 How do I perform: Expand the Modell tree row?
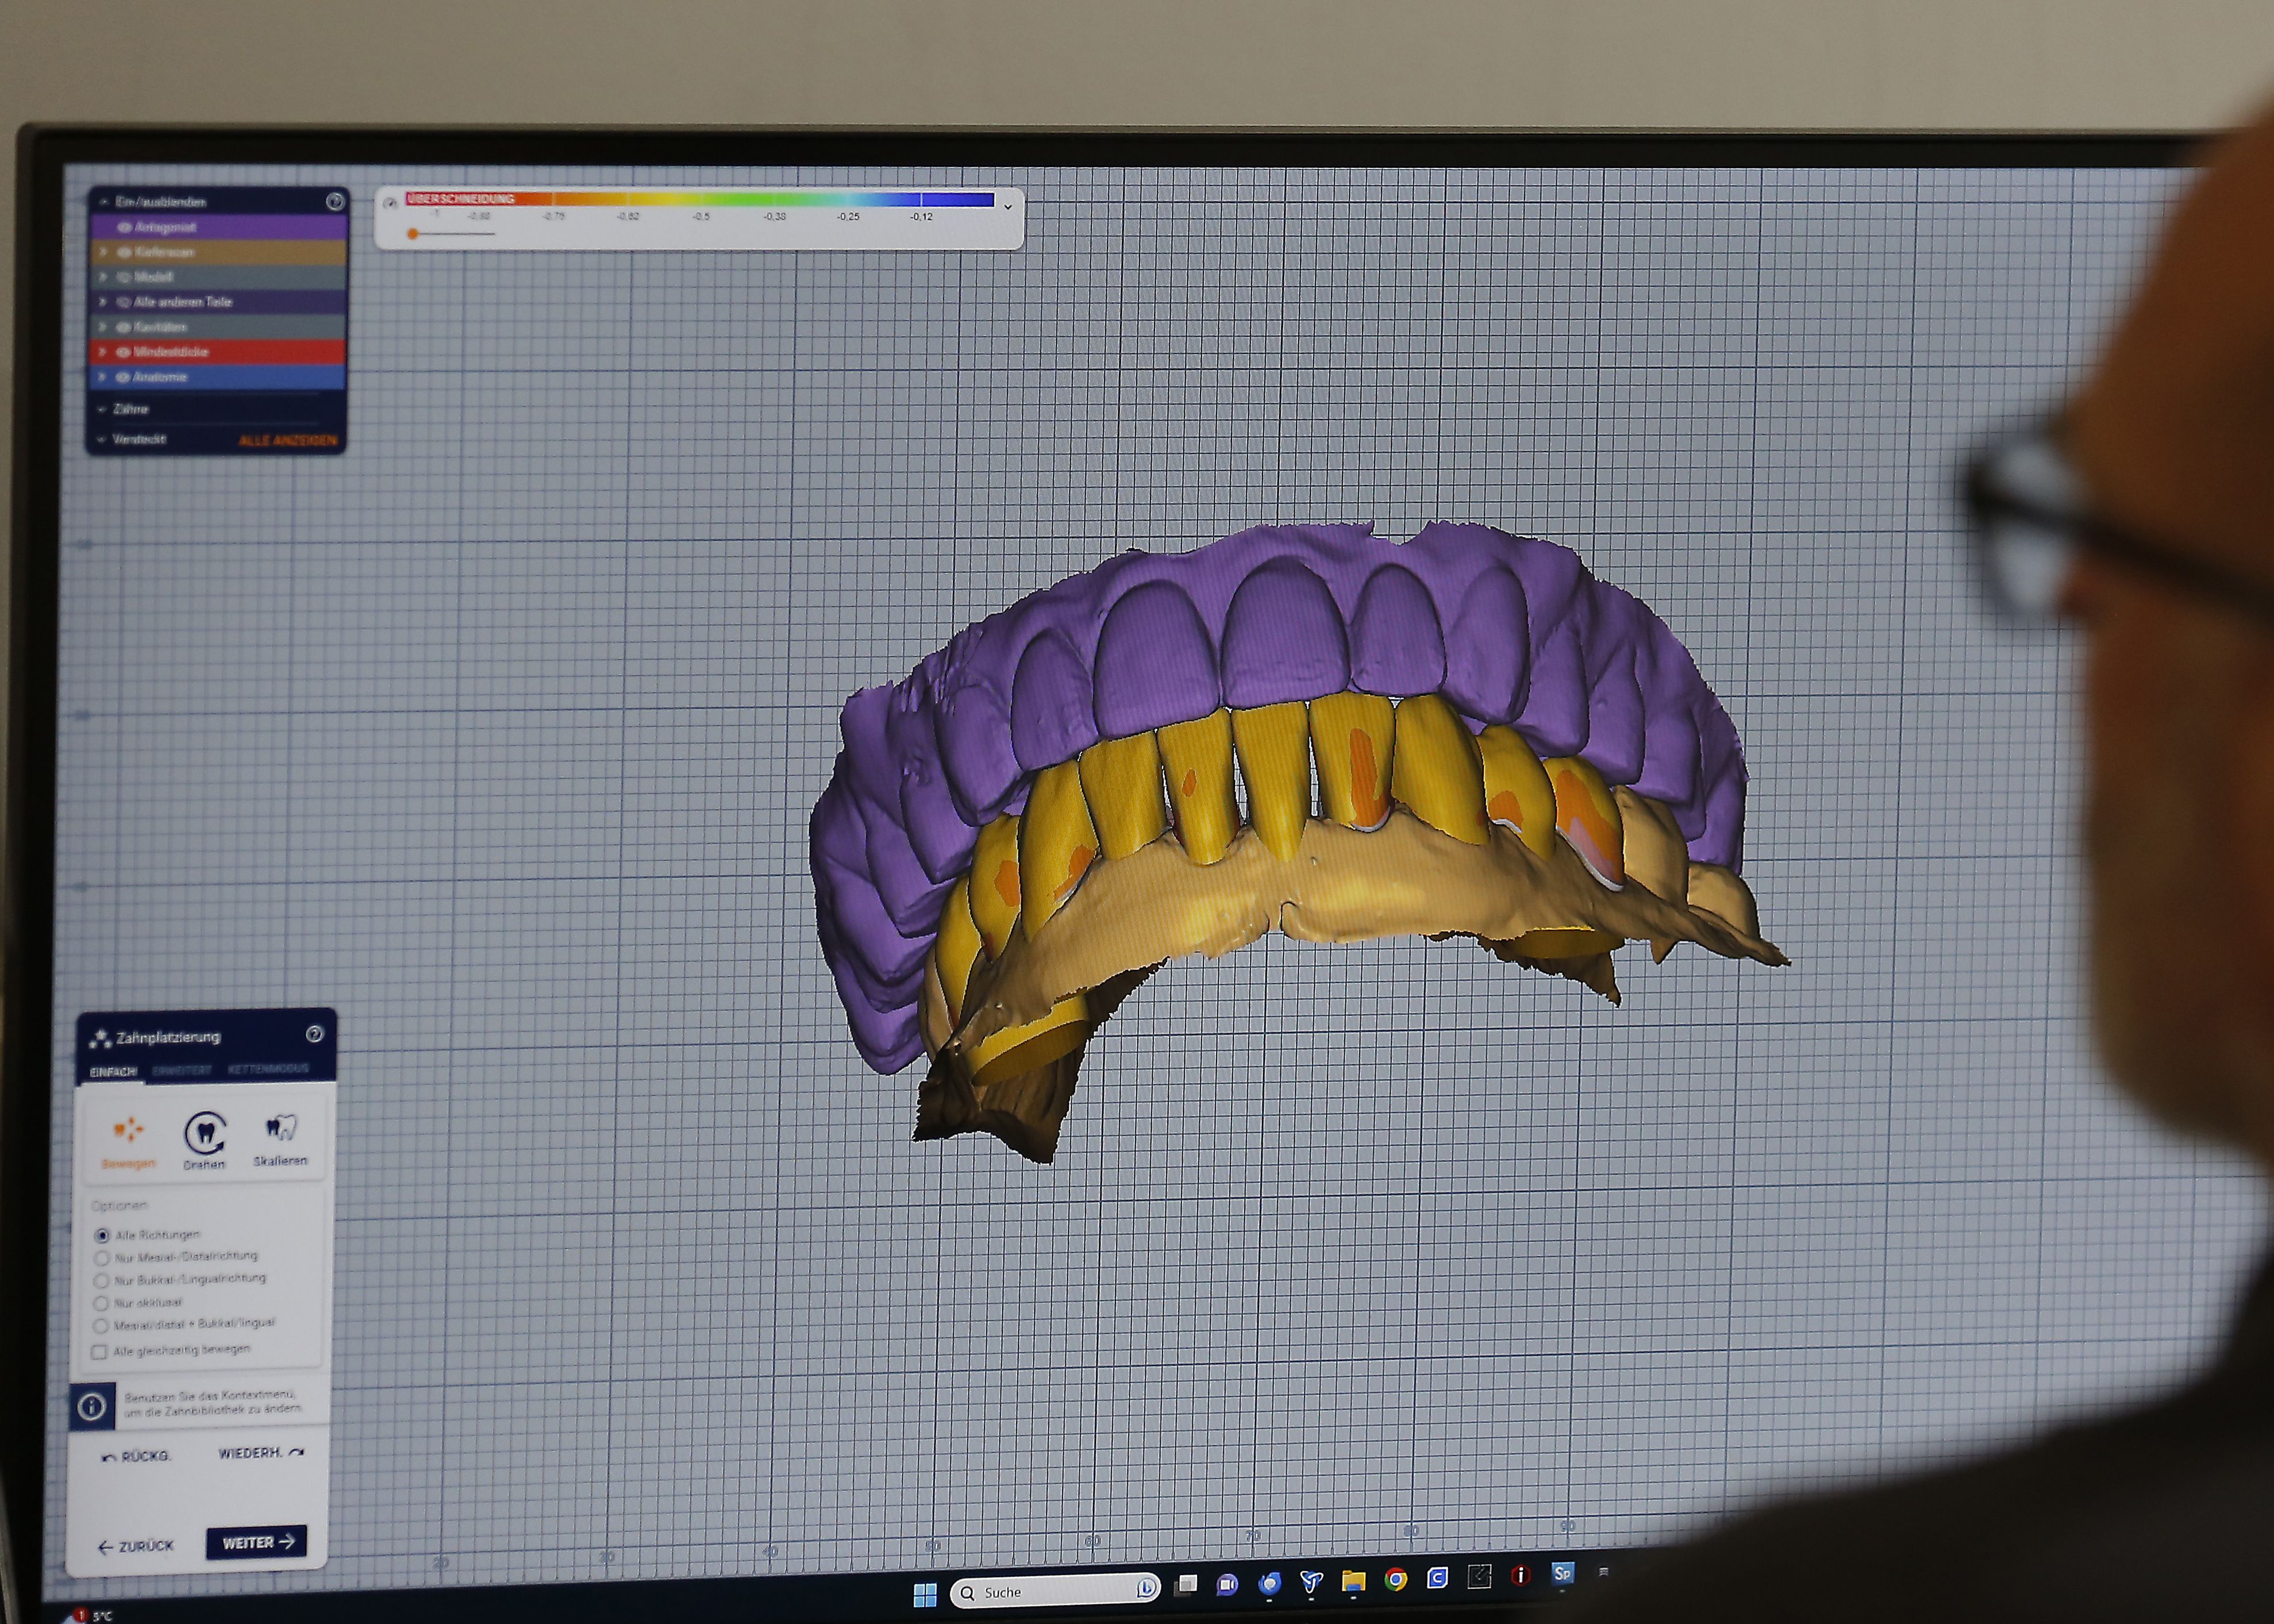pyautogui.click(x=103, y=277)
